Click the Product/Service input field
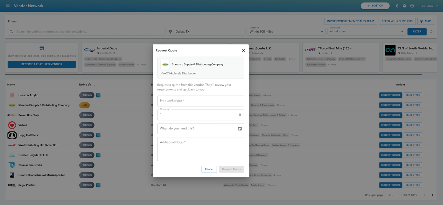Viewport: 443px width, 205px height. click(201, 101)
